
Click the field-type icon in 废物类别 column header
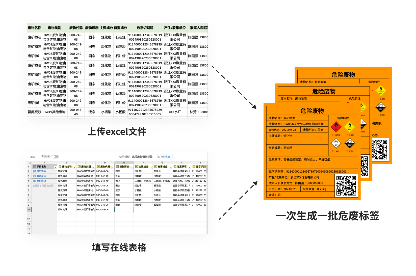[x=79, y=167]
